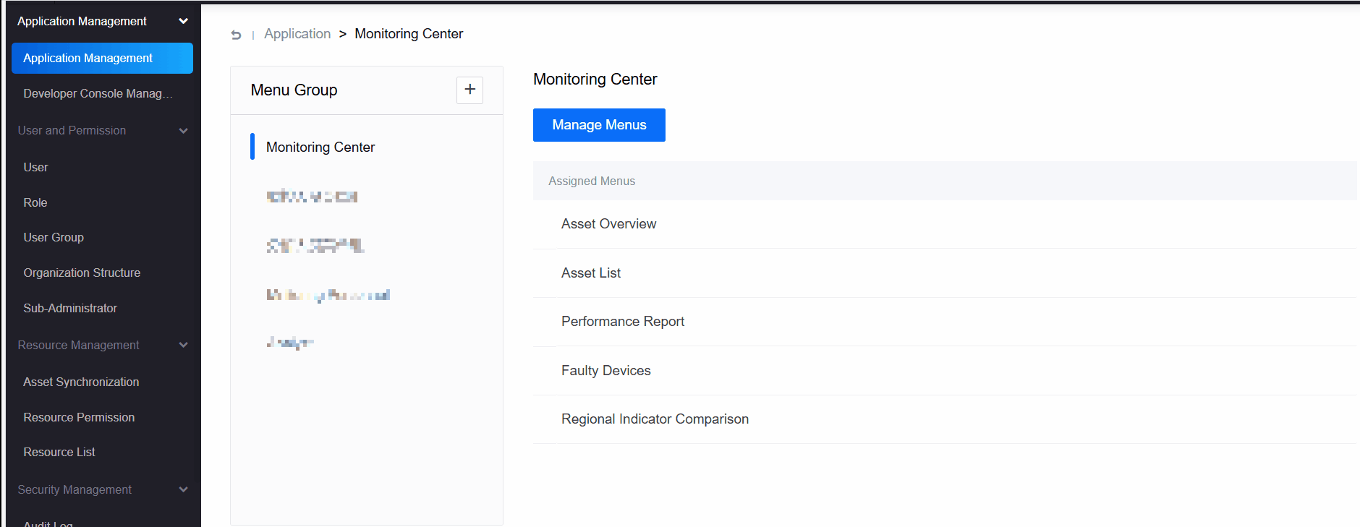Open Asset Synchronization in sidebar
This screenshot has width=1360, height=527.
coord(81,382)
